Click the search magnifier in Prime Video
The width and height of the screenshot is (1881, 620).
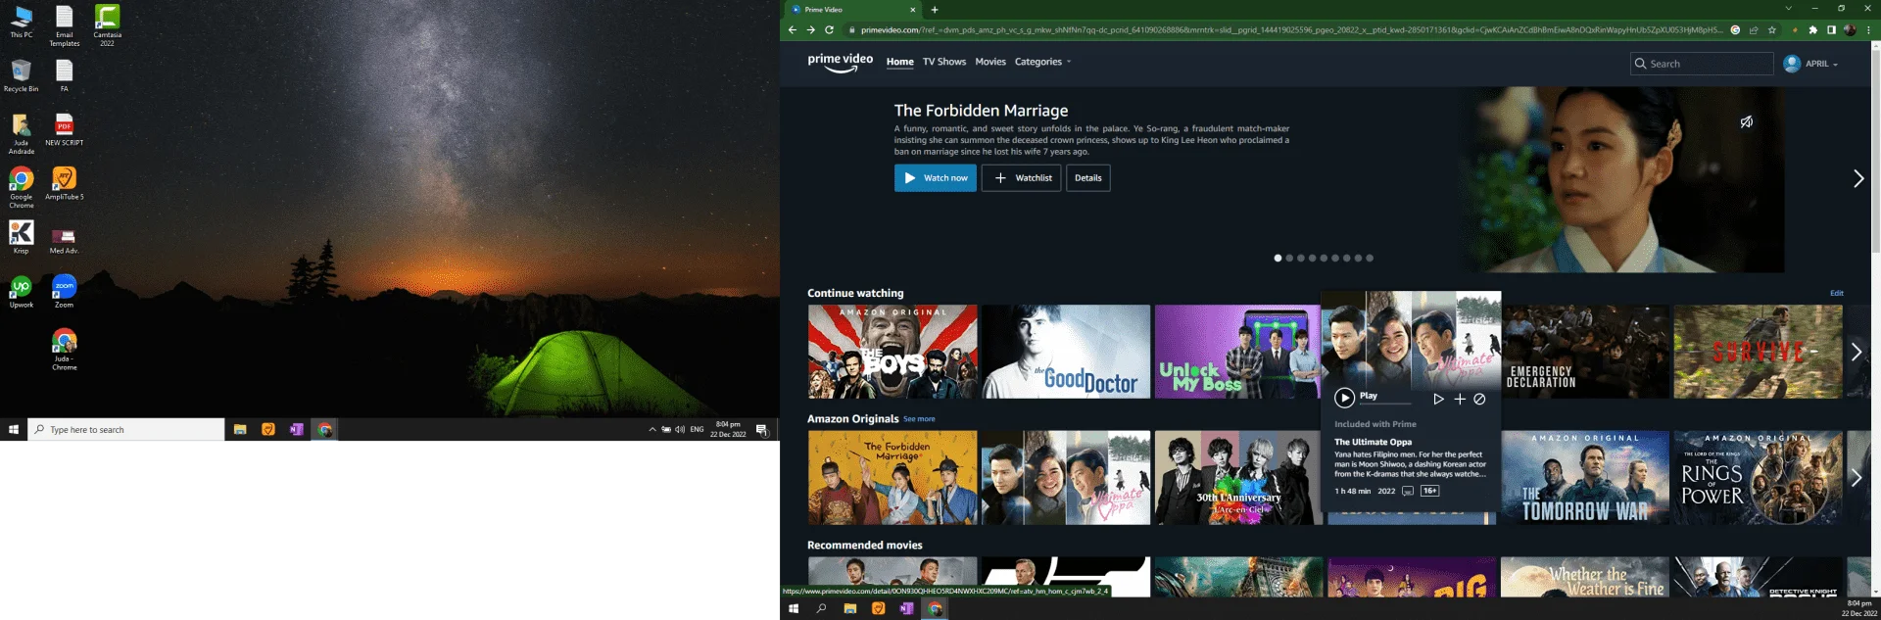click(x=1640, y=64)
